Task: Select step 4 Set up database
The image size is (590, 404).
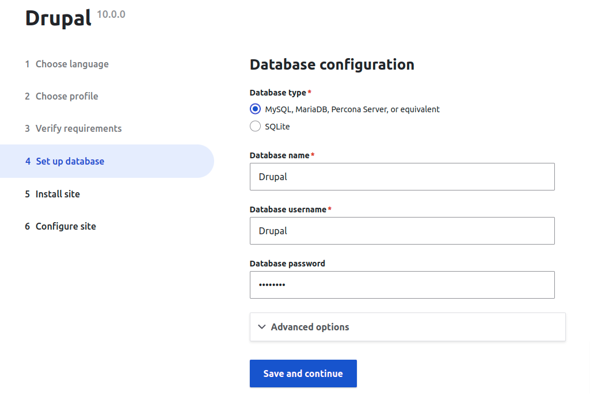Action: pos(107,161)
